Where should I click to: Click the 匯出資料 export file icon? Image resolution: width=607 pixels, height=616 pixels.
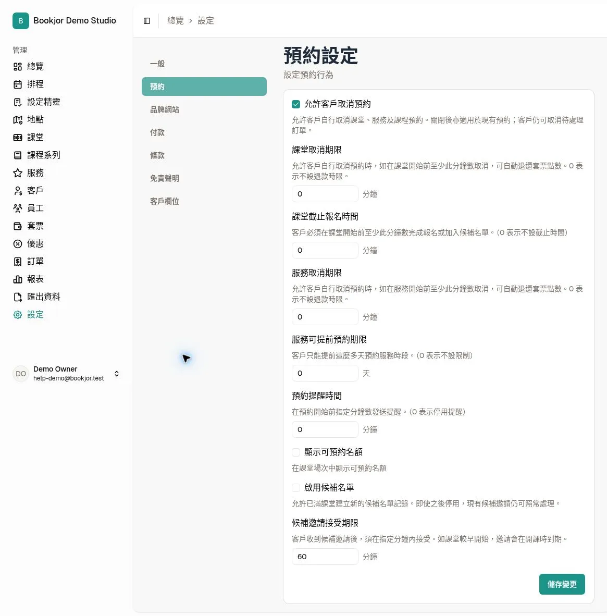point(18,297)
